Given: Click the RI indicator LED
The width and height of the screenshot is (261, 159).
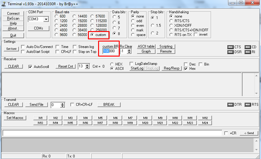Looking at the screenshot, I should pos(248,52).
